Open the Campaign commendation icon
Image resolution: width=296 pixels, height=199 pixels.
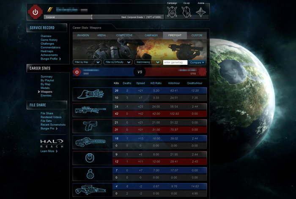click(171, 12)
